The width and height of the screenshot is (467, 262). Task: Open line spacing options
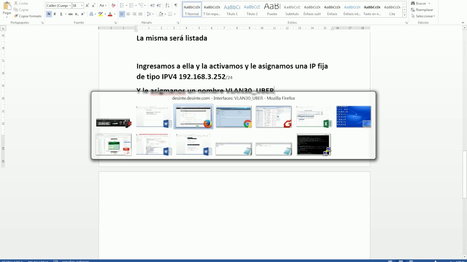[150, 14]
